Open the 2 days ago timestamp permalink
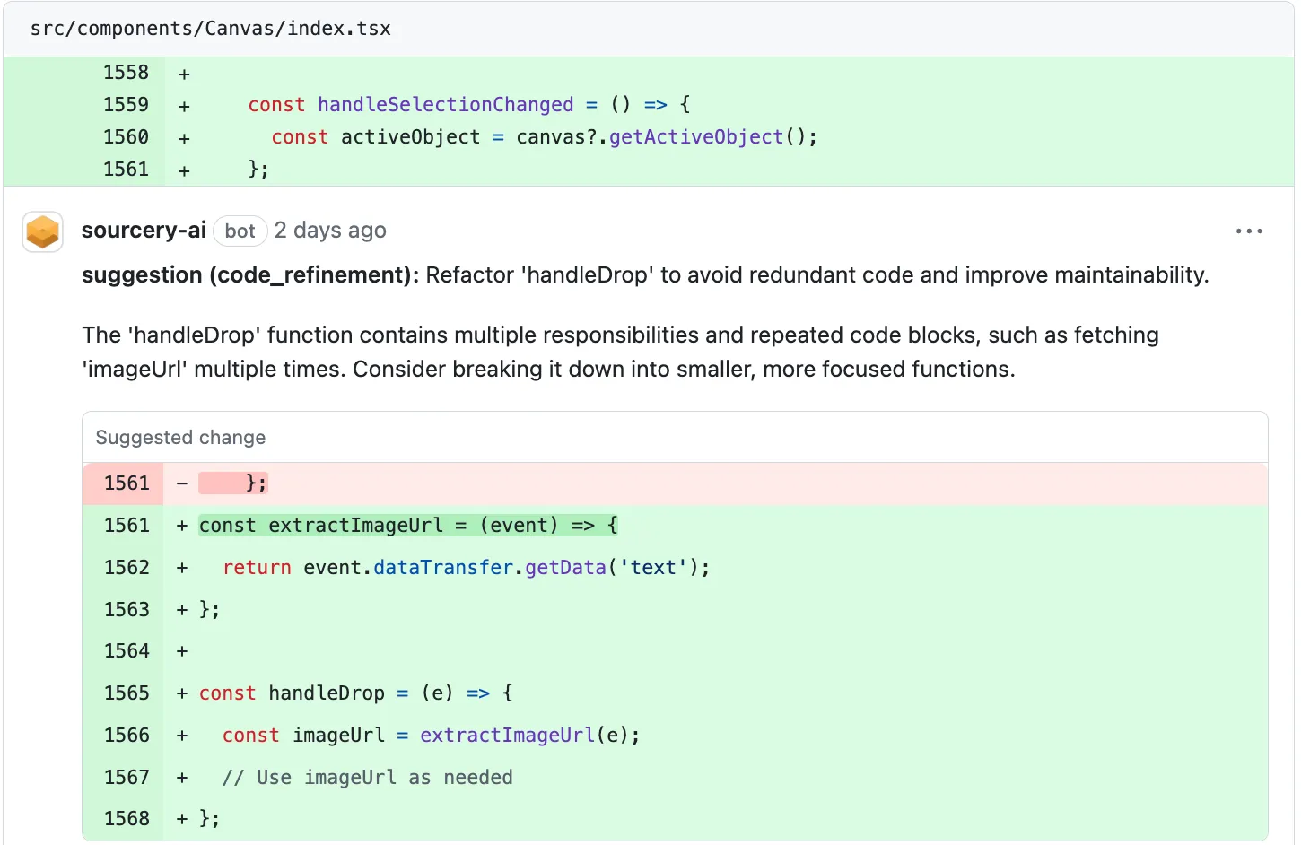 pos(330,231)
